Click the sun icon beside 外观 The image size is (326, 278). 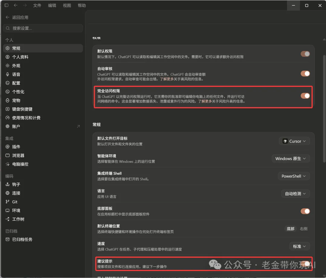pyautogui.click(x=8, y=66)
